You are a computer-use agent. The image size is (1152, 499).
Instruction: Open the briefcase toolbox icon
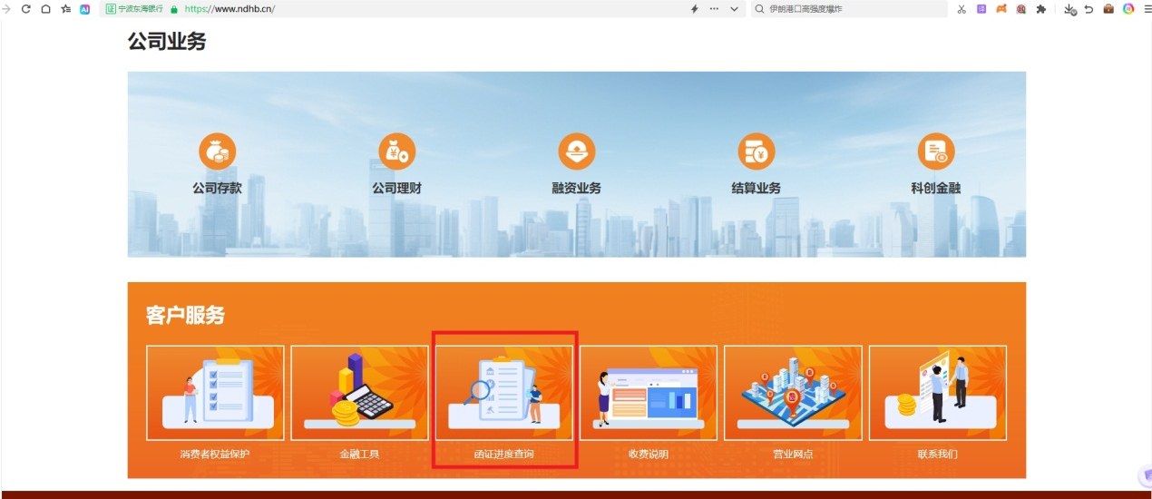pos(1108,9)
